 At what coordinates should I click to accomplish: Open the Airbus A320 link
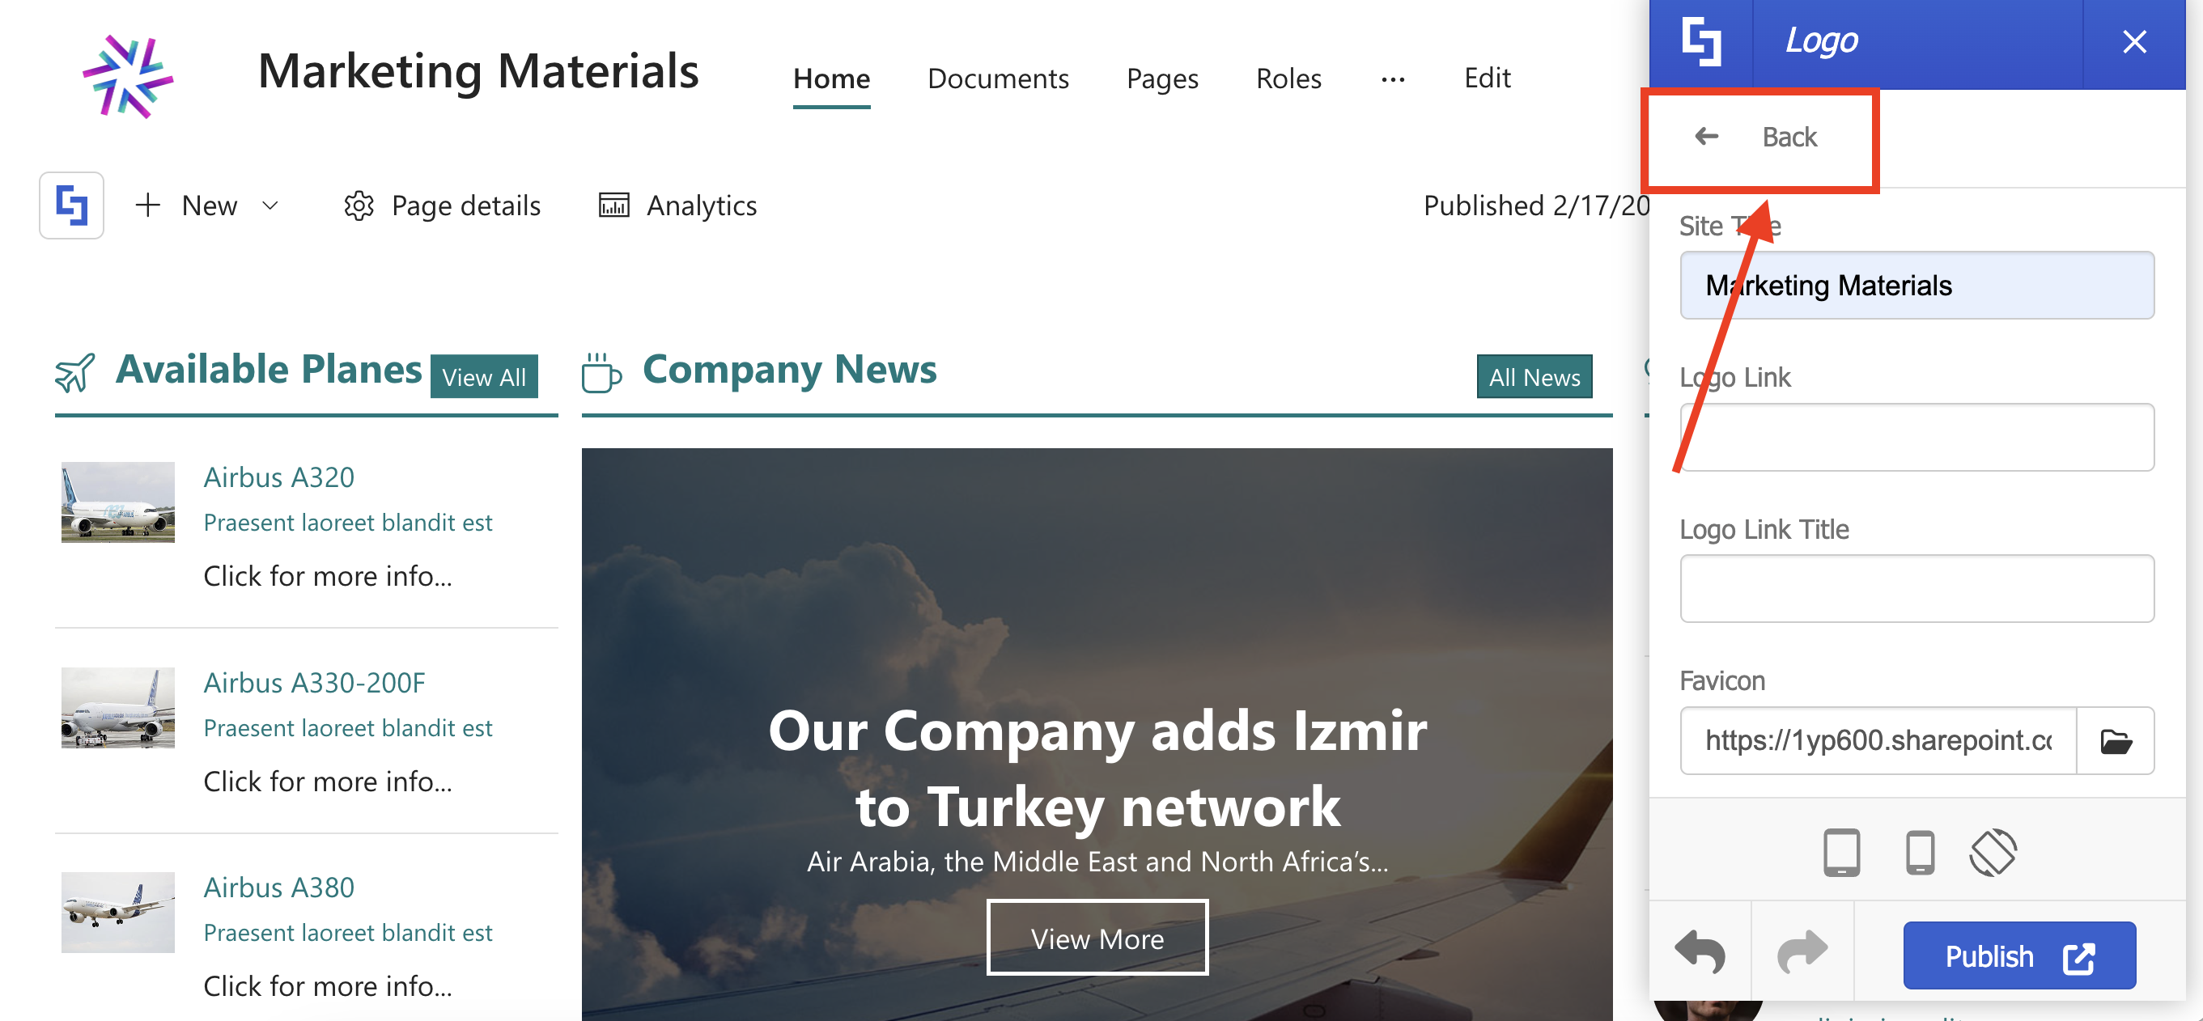(278, 477)
